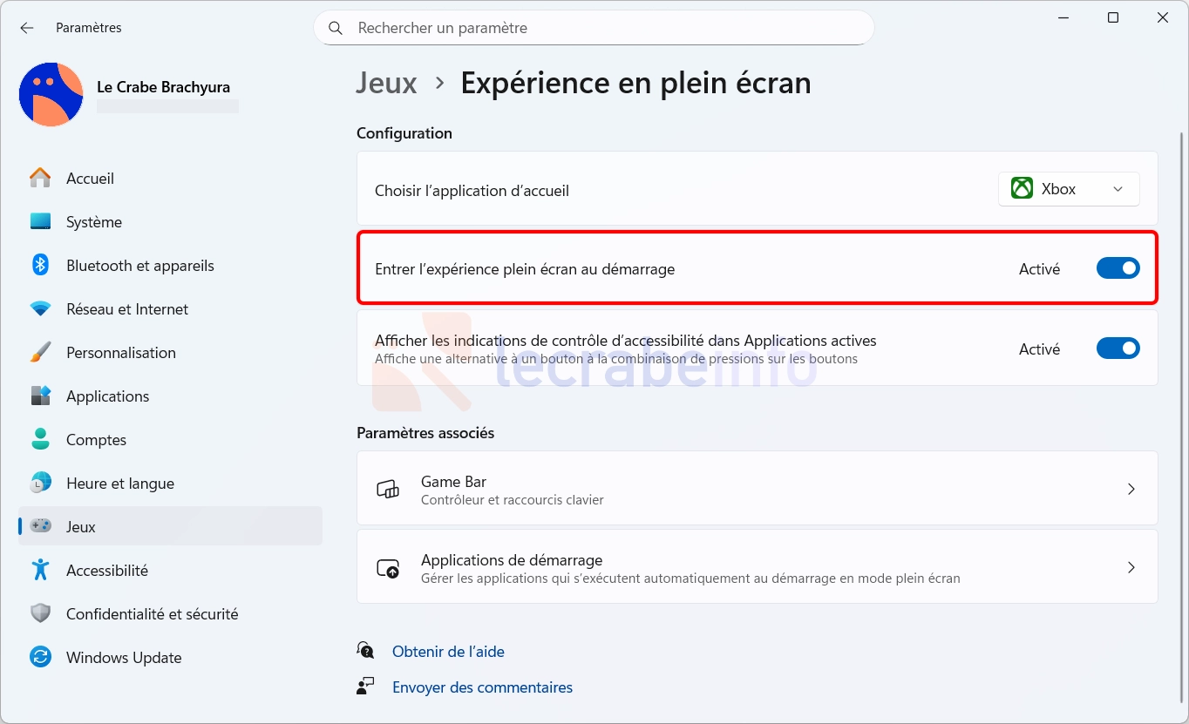The height and width of the screenshot is (724, 1189).
Task: Open the Obtenir de l'aide link
Action: pyautogui.click(x=448, y=651)
